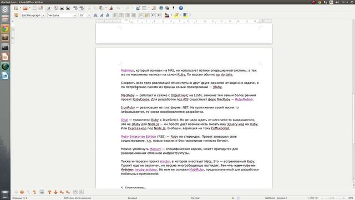Toggle Numbering list on/off

[x=141, y=15]
